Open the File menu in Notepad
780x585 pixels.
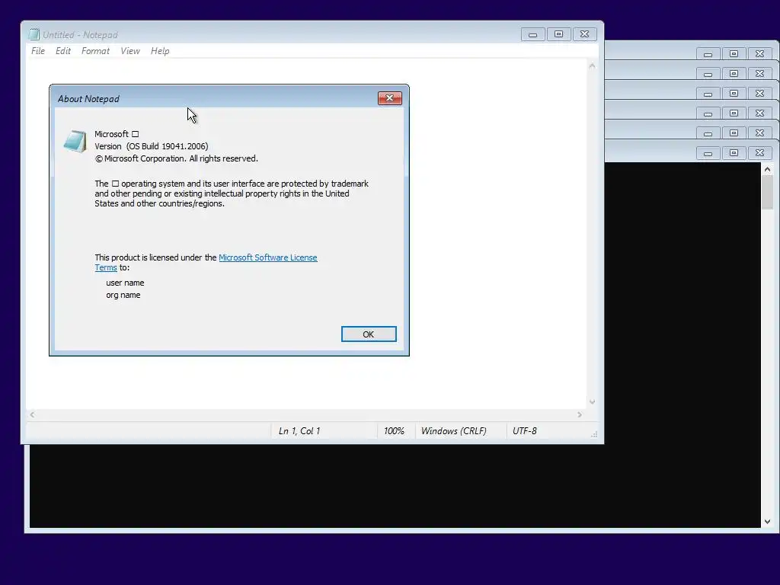tap(38, 51)
